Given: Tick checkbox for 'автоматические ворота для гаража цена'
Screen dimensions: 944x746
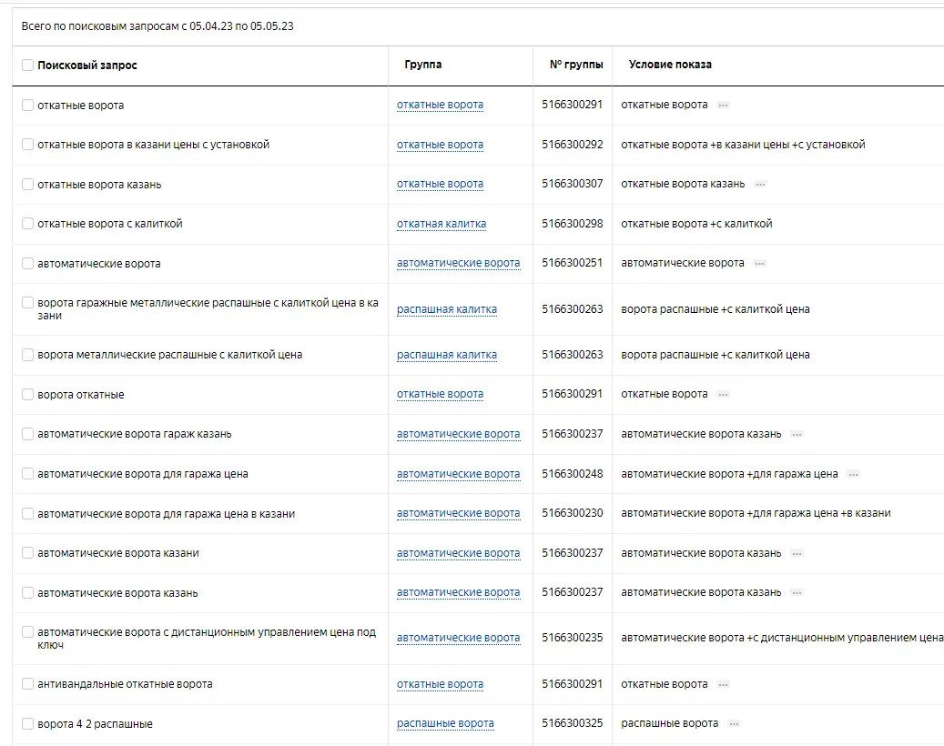Looking at the screenshot, I should click(x=27, y=474).
